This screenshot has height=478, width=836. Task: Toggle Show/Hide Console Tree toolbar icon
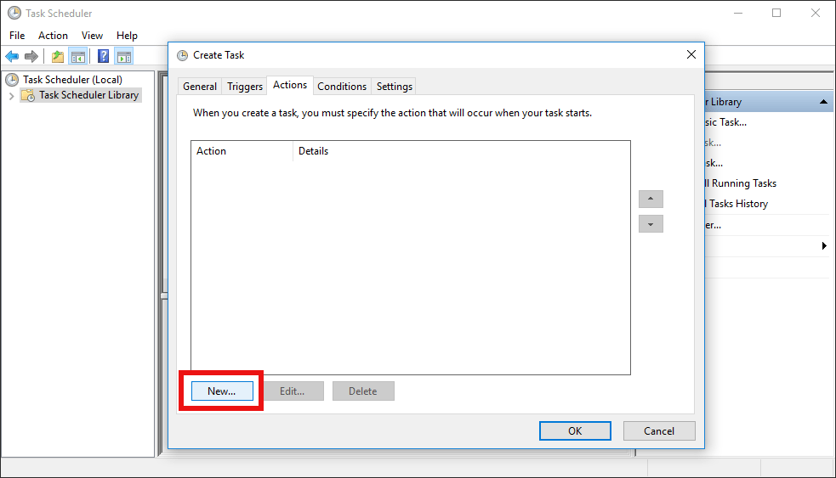click(x=78, y=56)
